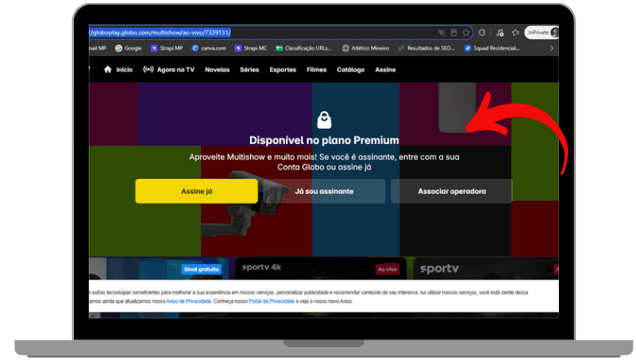Open the Strapi MP bookmark
The width and height of the screenshot is (636, 362).
click(x=167, y=48)
